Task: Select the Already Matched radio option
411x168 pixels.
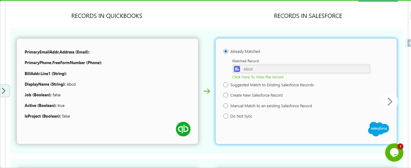Action: click(226, 51)
